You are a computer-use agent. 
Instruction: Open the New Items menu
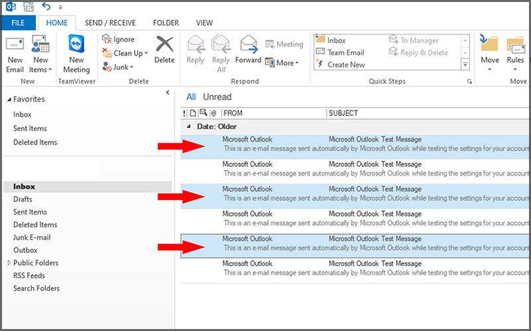coord(40,55)
